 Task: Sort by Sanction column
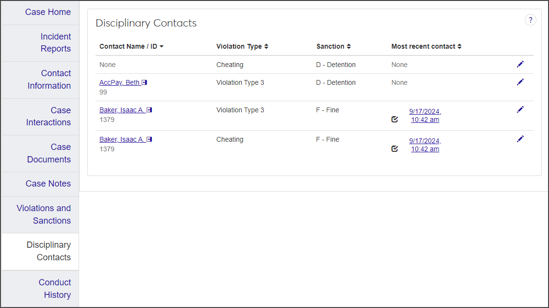click(x=333, y=46)
